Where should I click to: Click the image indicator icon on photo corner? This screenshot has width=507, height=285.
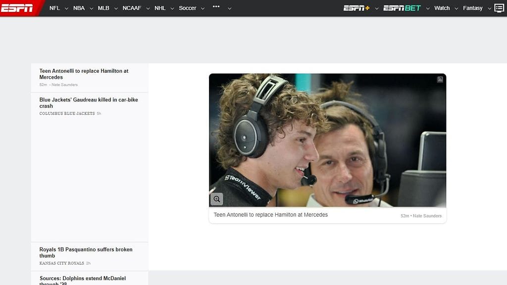[x=440, y=80]
